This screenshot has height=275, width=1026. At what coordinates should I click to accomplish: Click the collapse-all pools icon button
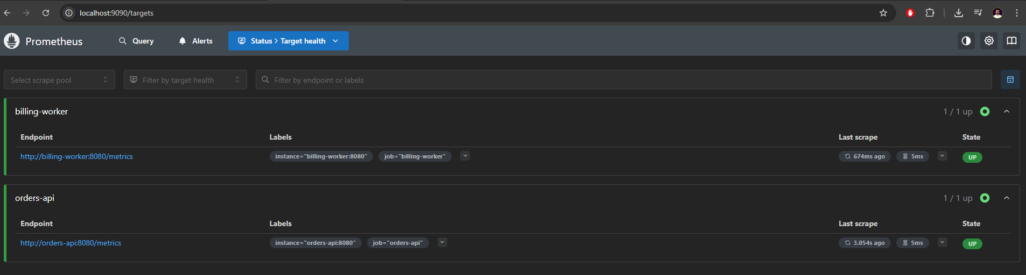[x=1010, y=79]
